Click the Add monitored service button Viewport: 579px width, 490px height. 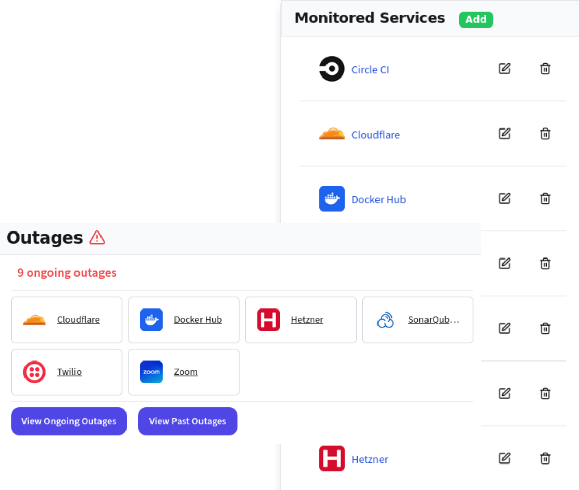point(475,19)
